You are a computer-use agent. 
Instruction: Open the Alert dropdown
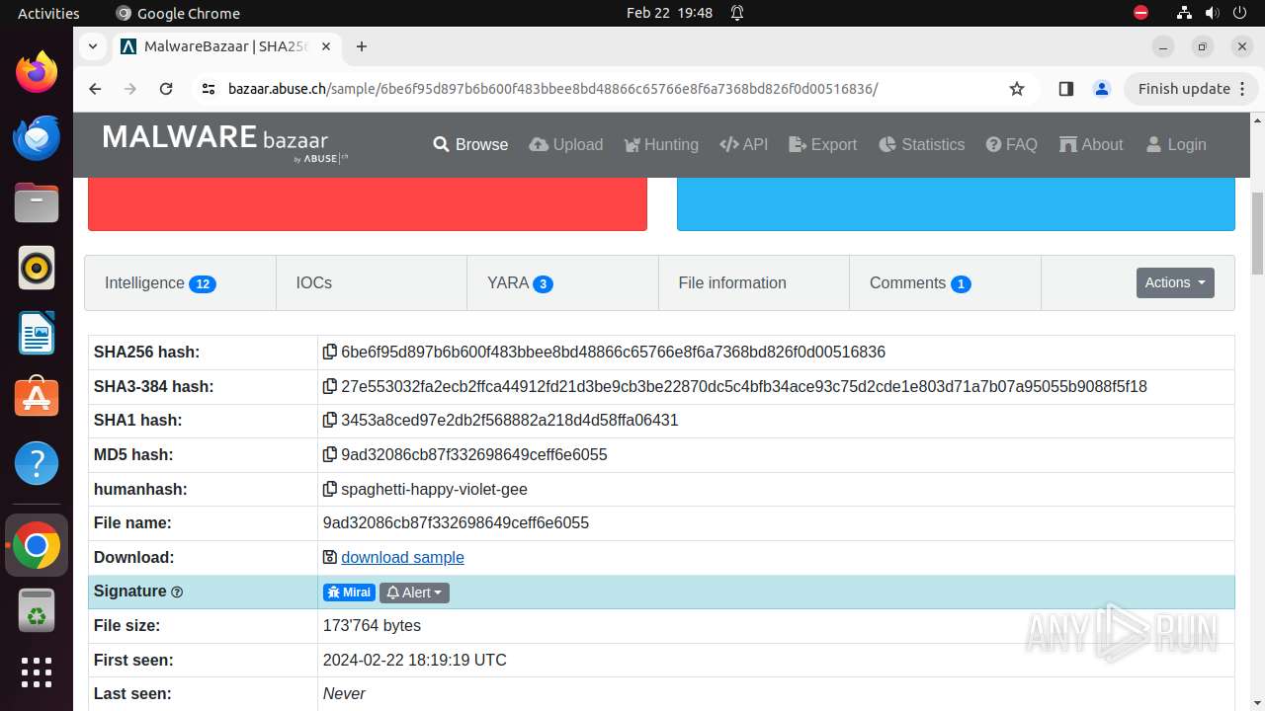[414, 592]
